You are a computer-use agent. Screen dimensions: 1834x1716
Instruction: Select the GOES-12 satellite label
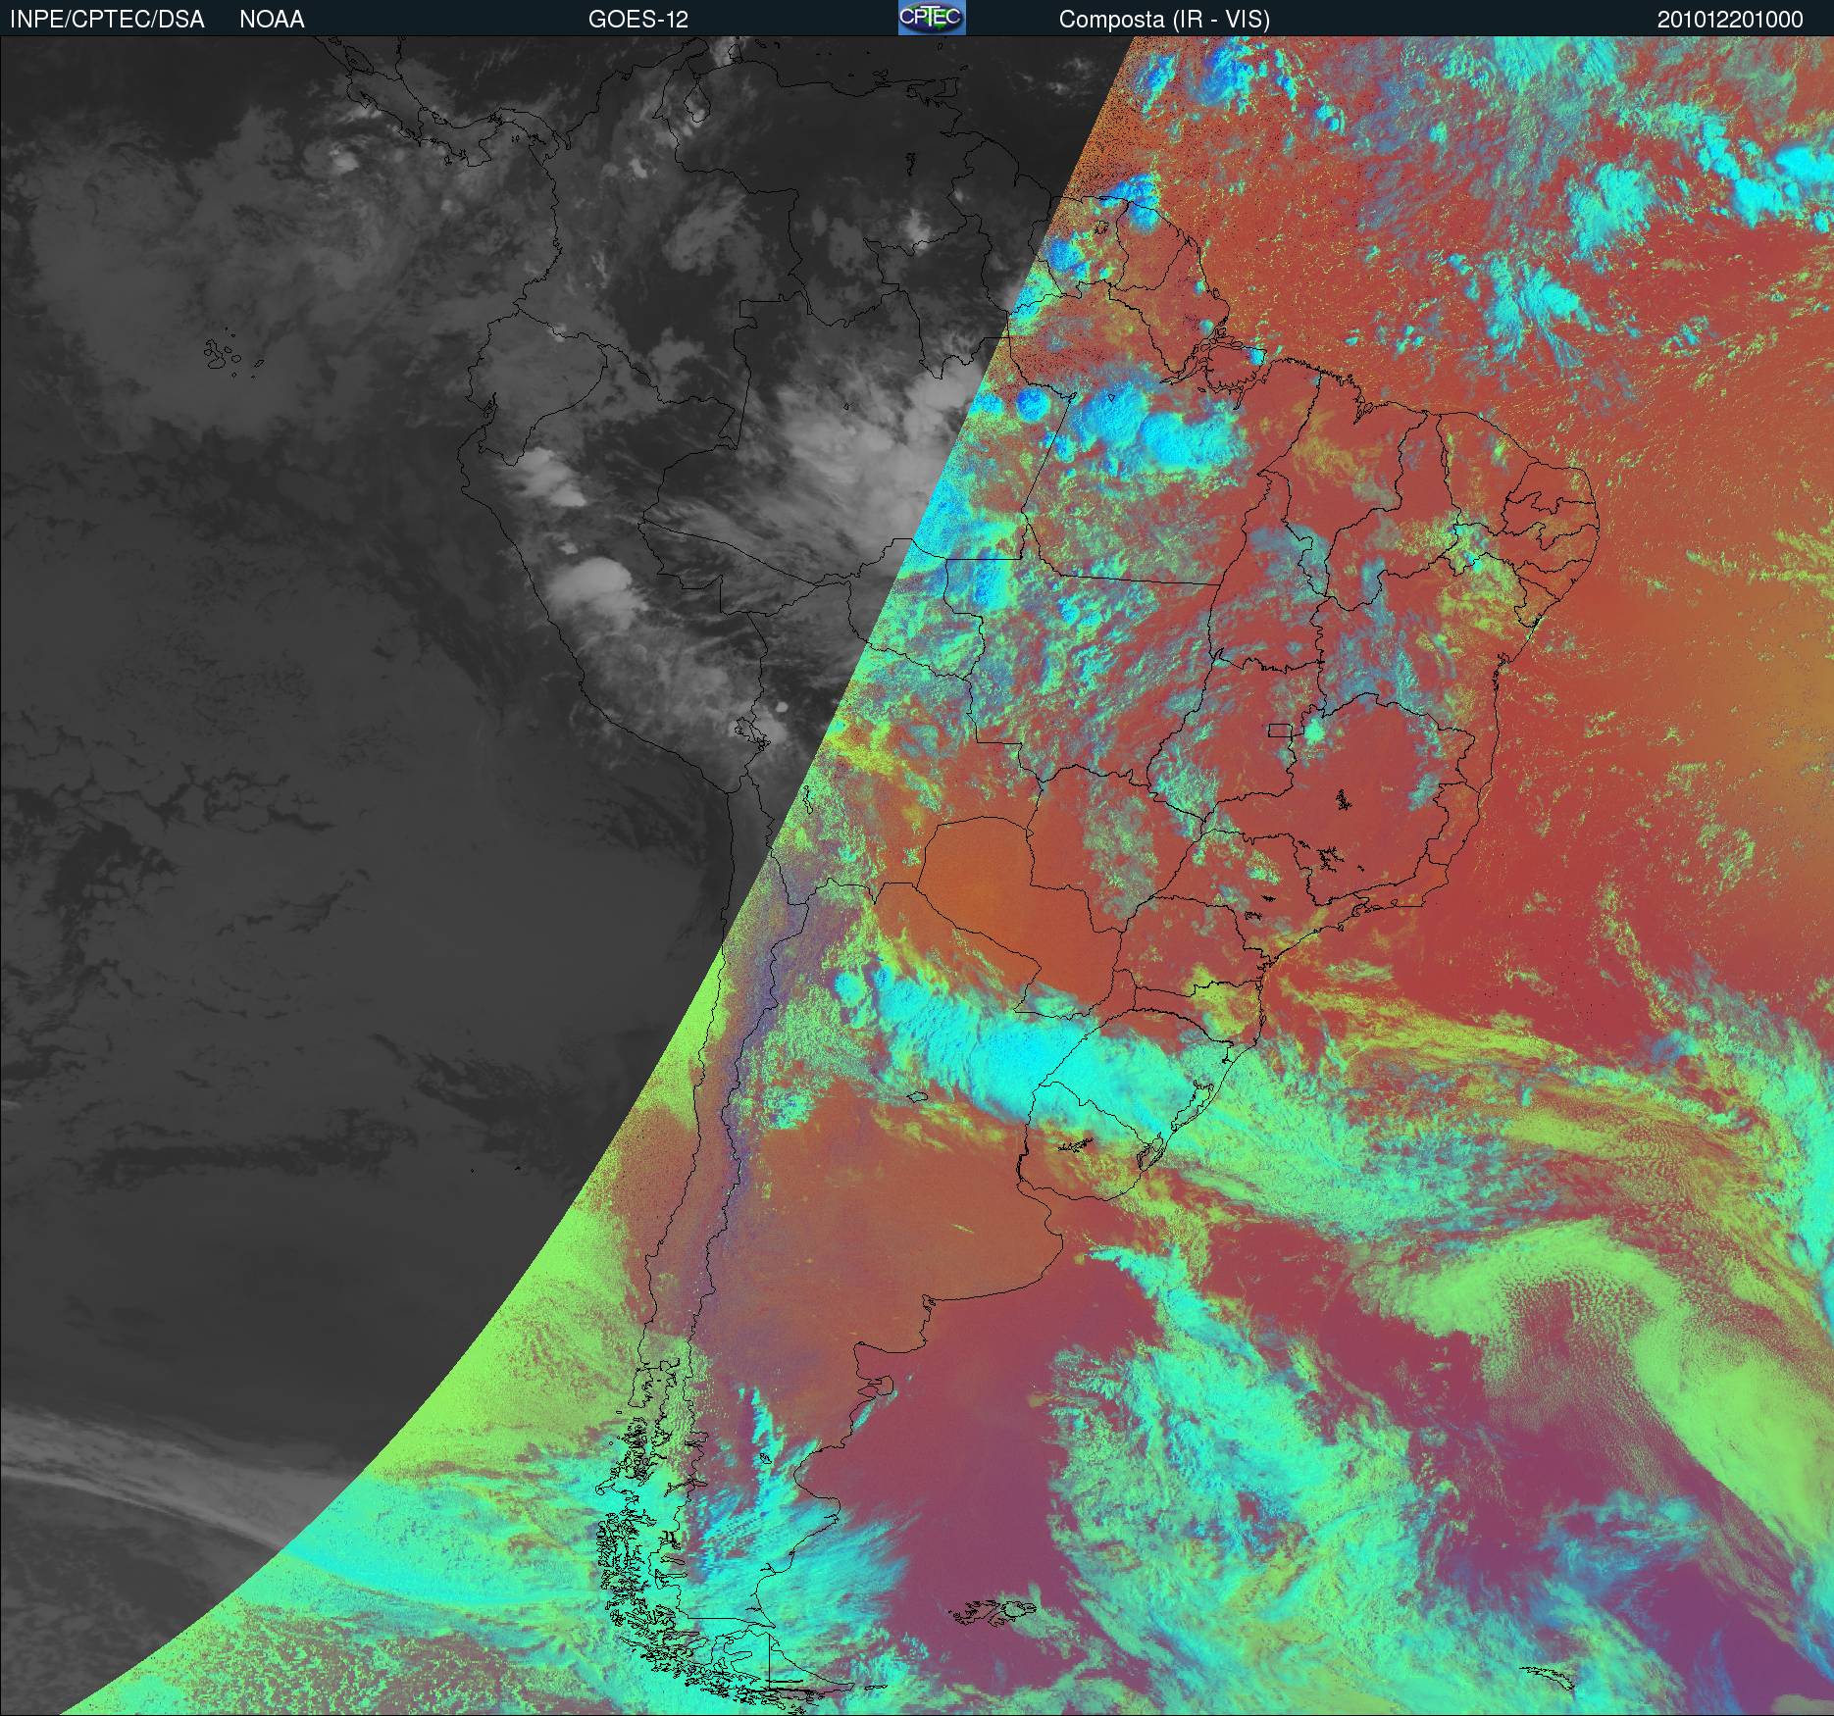[x=637, y=20]
